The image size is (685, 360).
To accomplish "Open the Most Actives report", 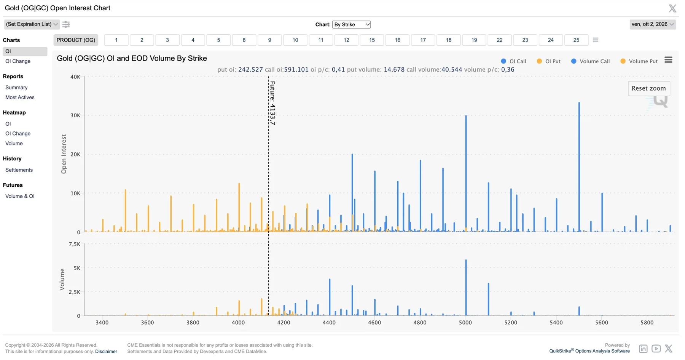I will tap(20, 98).
